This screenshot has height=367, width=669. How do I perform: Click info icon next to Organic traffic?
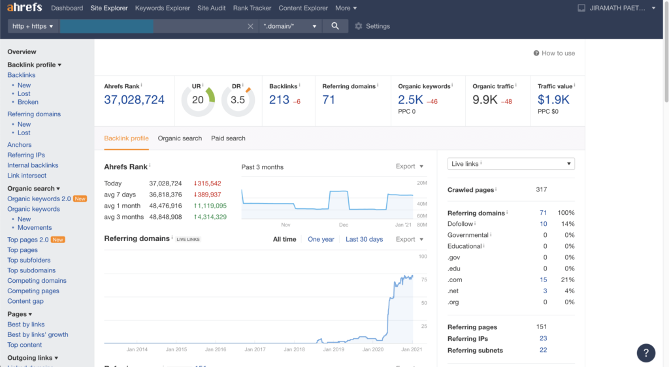click(516, 85)
